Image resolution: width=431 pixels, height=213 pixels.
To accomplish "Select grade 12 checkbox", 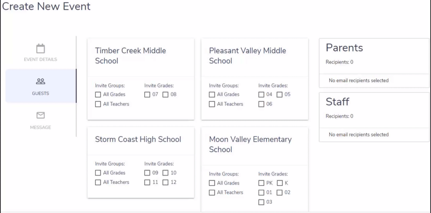I will [165, 183].
